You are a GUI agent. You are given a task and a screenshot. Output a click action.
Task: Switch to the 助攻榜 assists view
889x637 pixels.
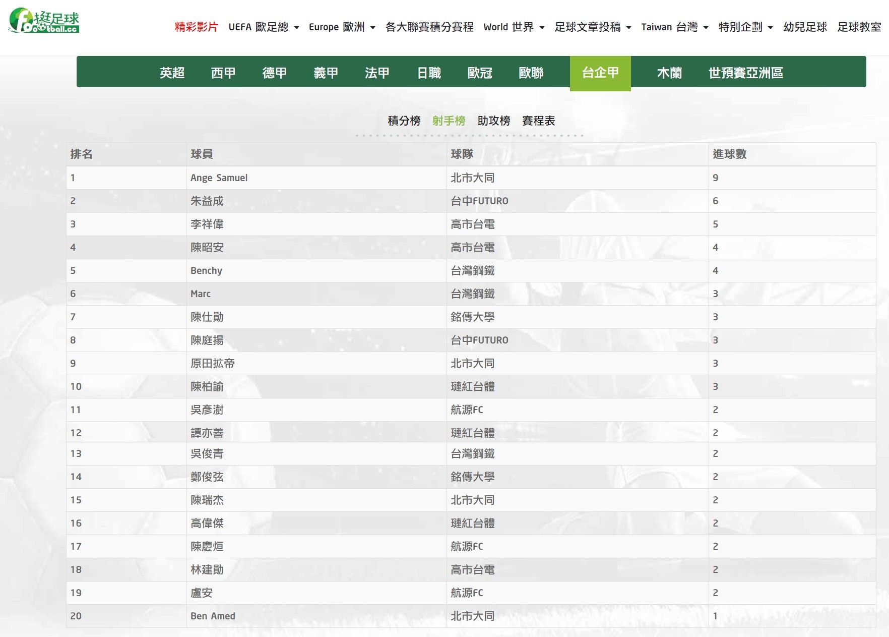(x=493, y=121)
